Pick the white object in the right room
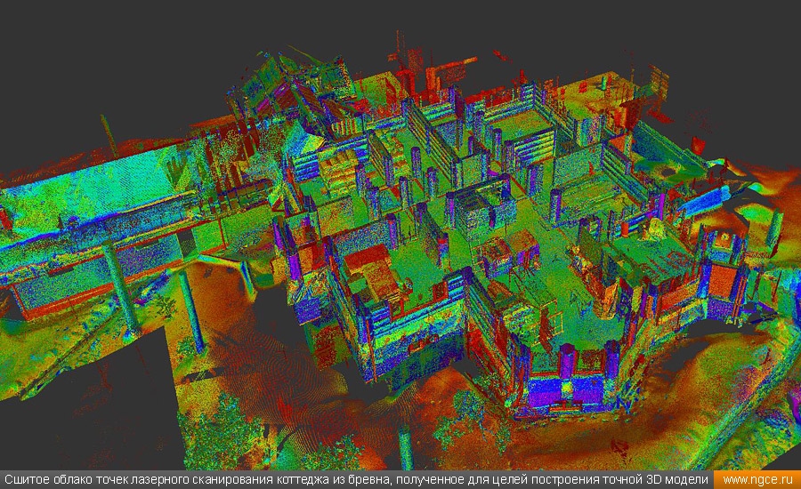The image size is (801, 489). tap(654, 229)
